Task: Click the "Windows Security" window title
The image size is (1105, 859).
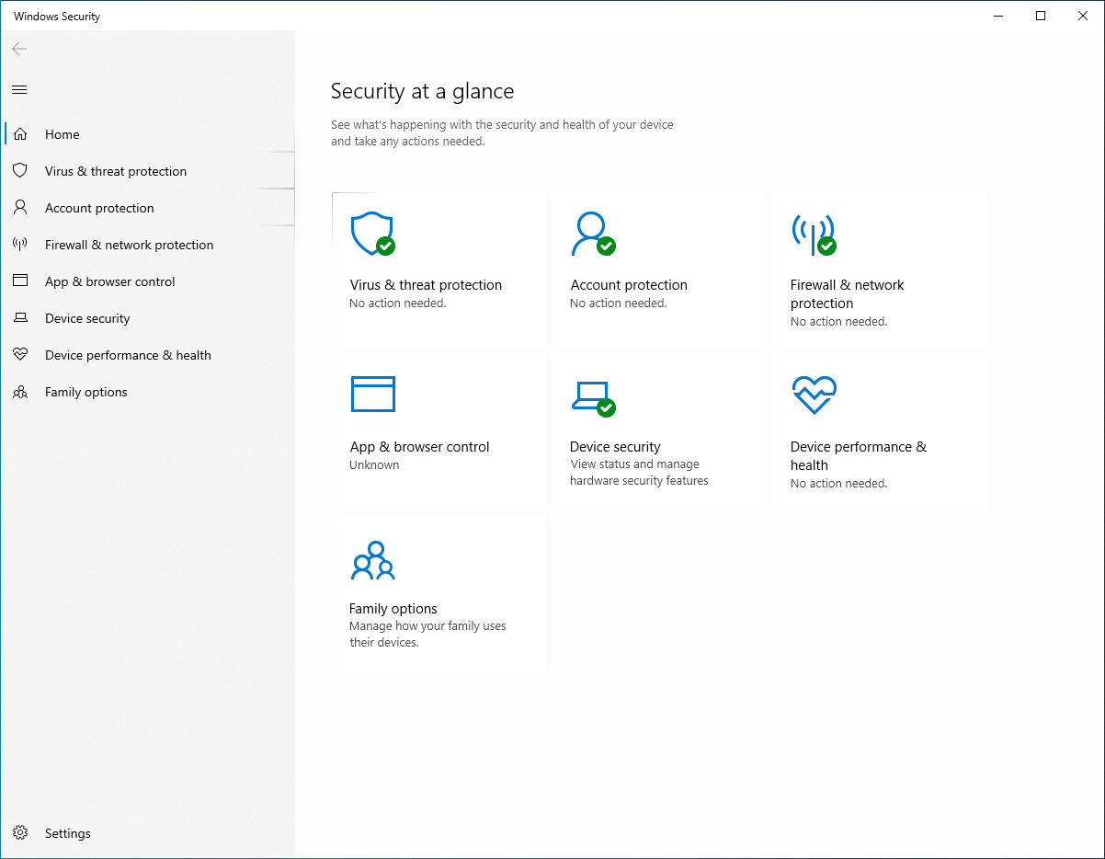Action: (x=57, y=17)
